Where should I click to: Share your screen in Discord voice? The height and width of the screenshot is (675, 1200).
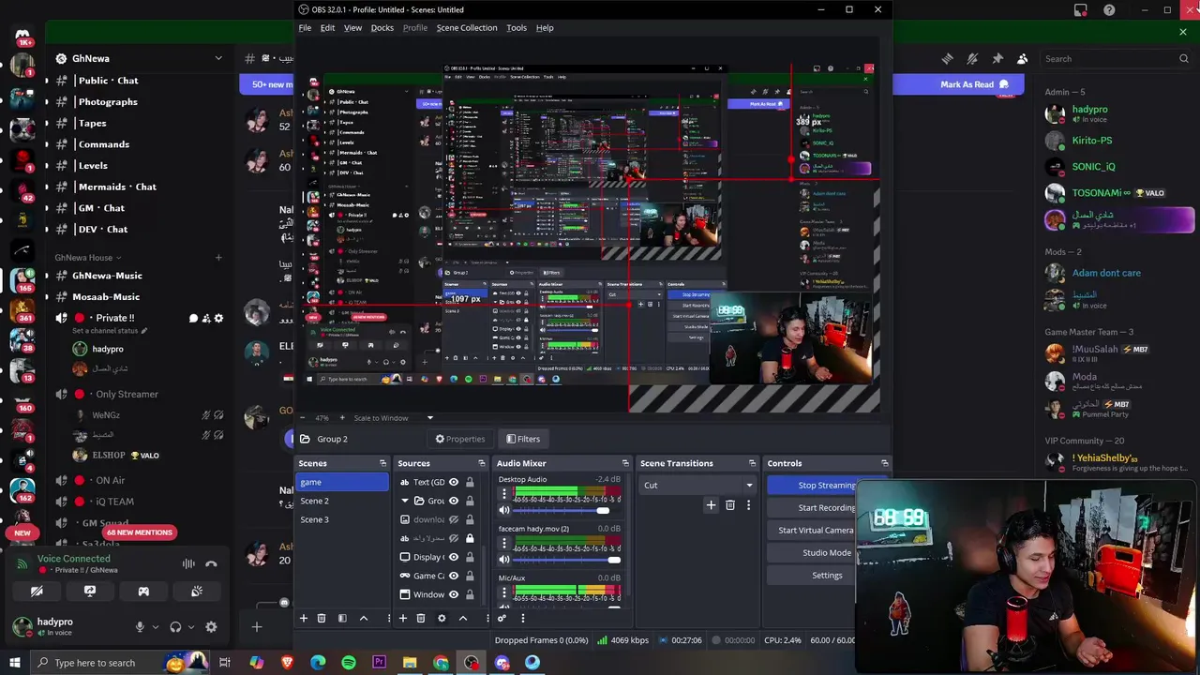tap(90, 592)
